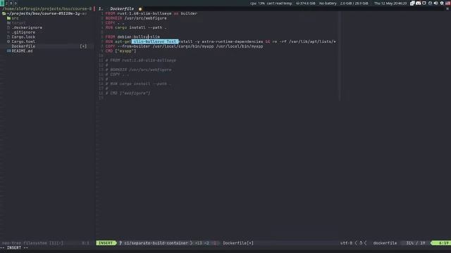Click the COPY --from=builder line
Image resolution: width=451 pixels, height=253 pixels.
(184, 46)
